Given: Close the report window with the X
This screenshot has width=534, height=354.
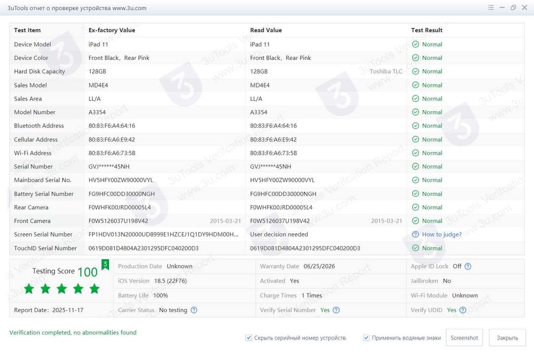Looking at the screenshot, I should (x=524, y=7).
